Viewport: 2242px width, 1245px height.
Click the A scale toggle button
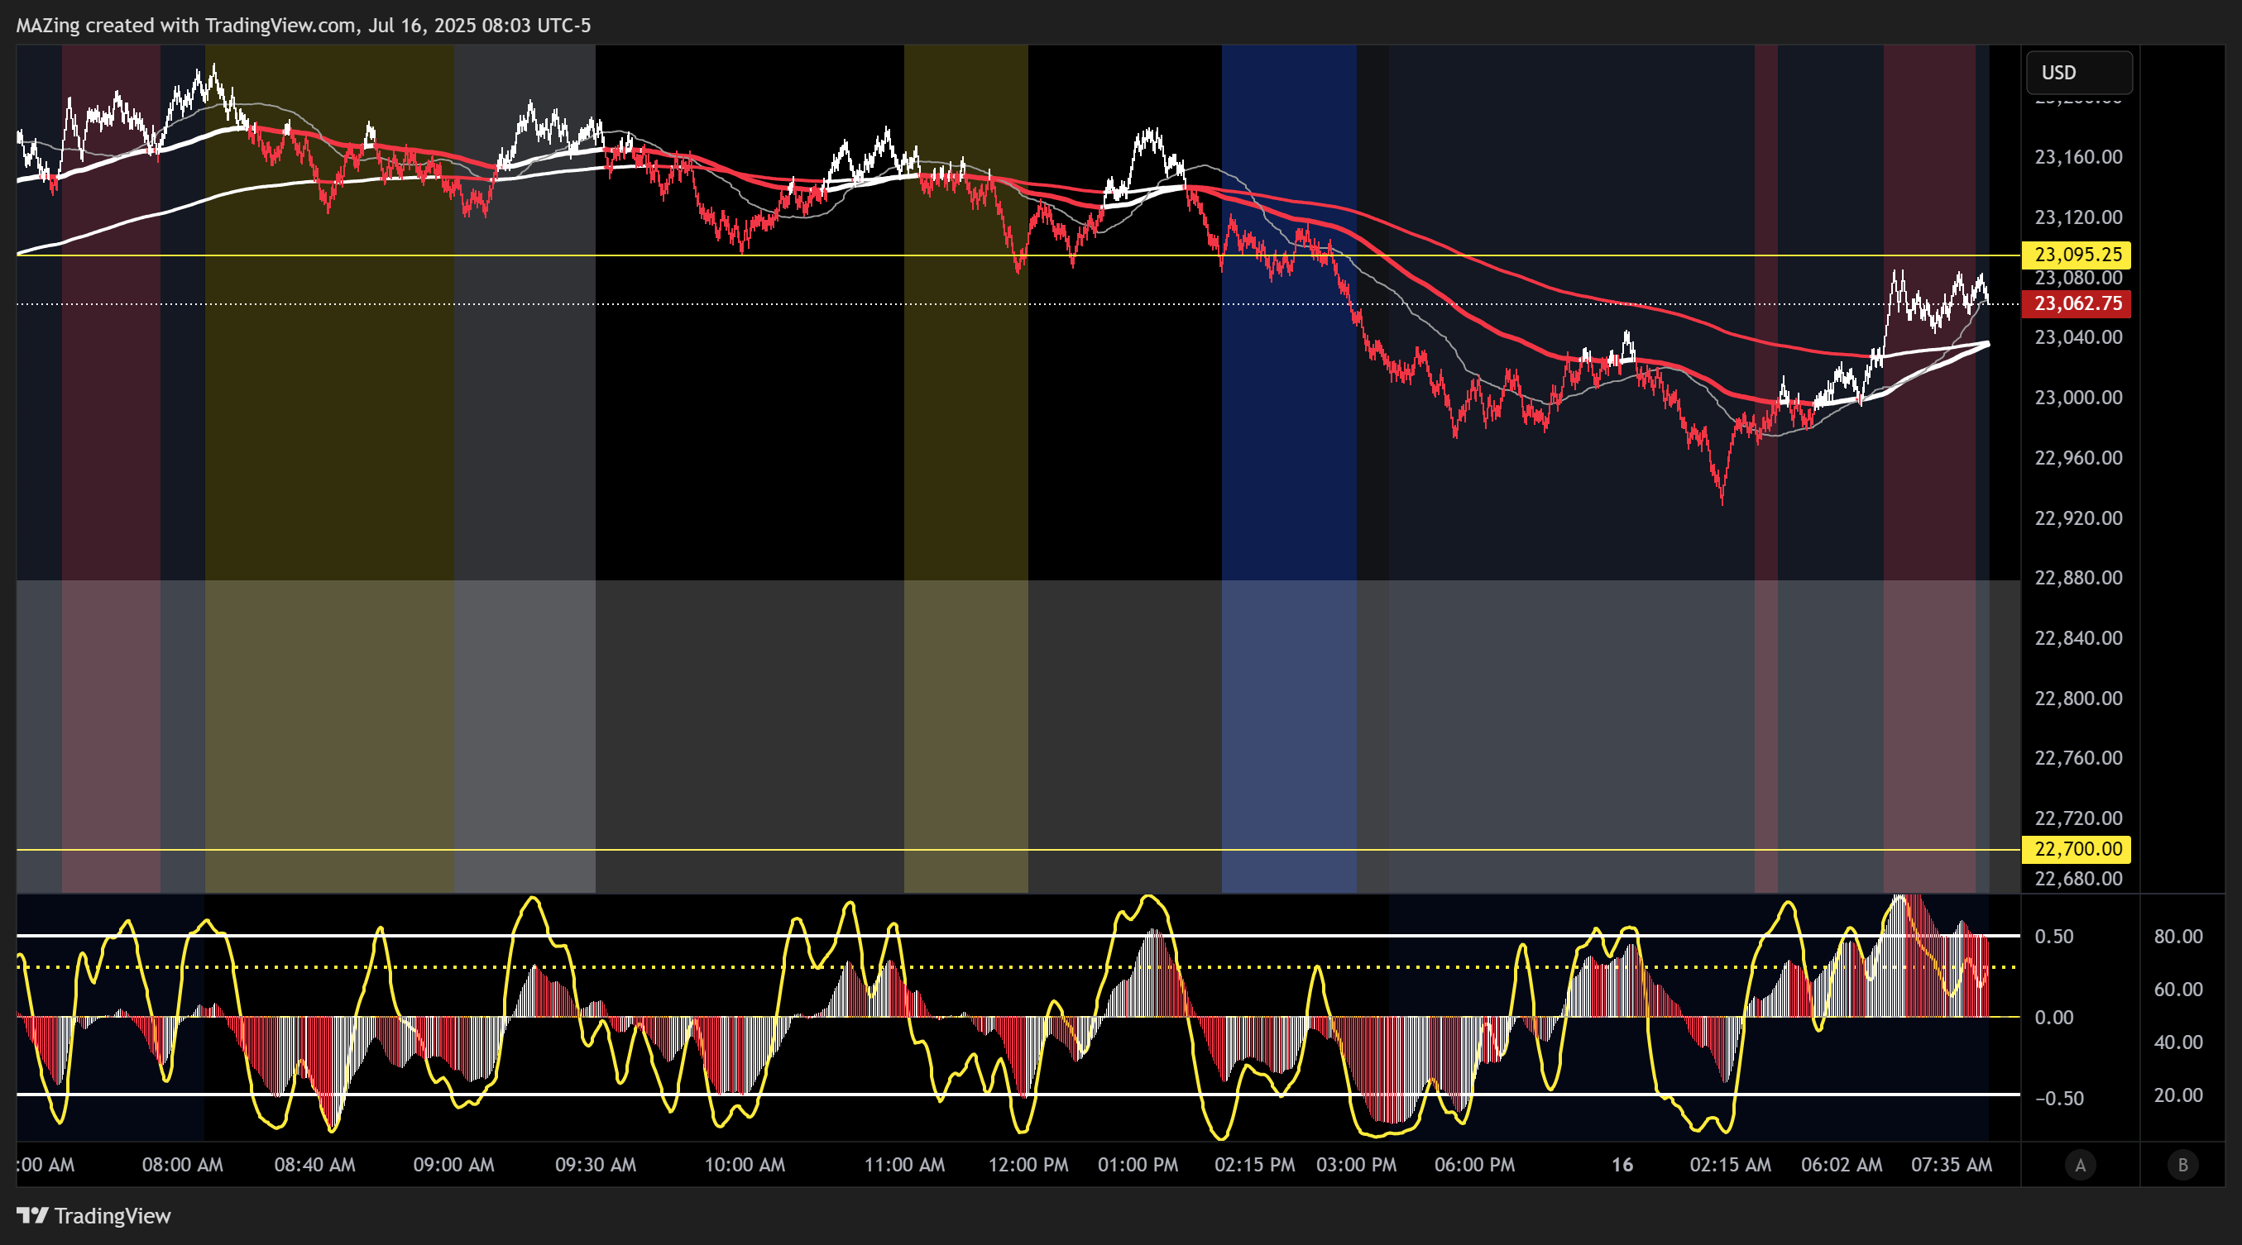[2080, 1164]
